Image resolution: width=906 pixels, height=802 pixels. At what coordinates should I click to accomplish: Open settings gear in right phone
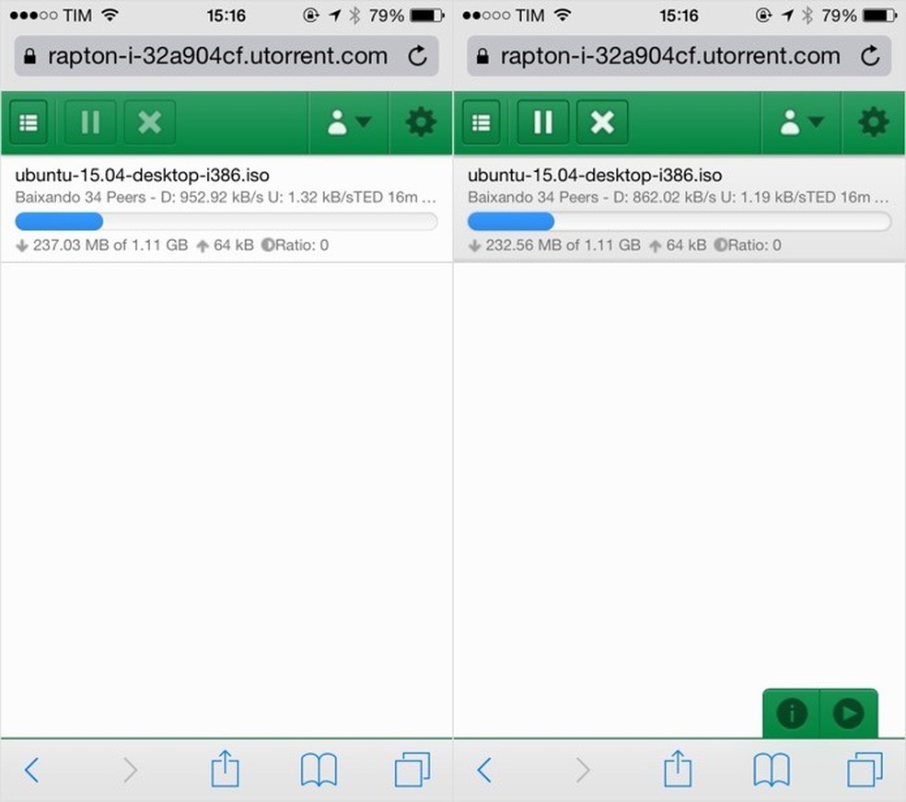(x=873, y=122)
